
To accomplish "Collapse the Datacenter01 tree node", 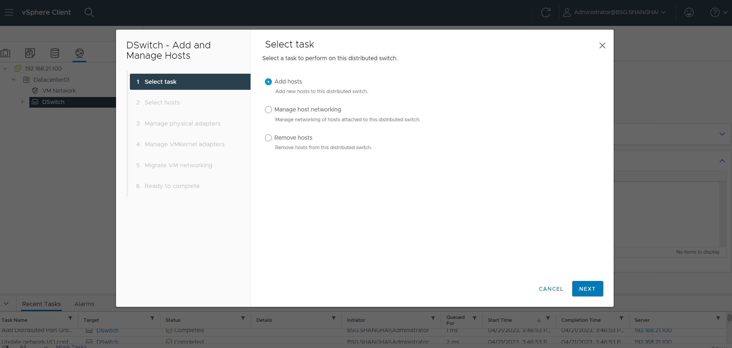I will tap(14, 80).
